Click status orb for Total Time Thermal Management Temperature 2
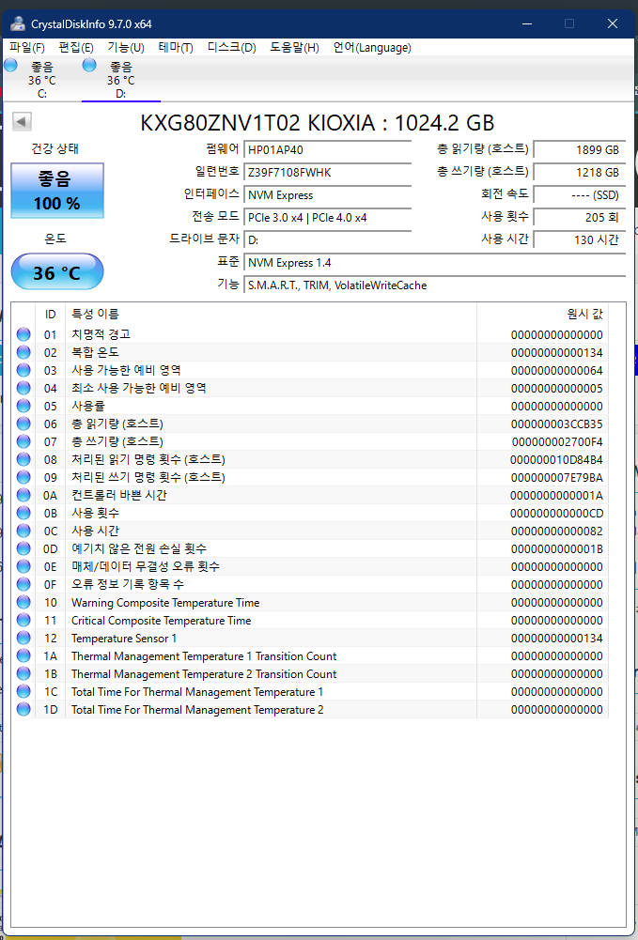The height and width of the screenshot is (940, 638). [23, 709]
